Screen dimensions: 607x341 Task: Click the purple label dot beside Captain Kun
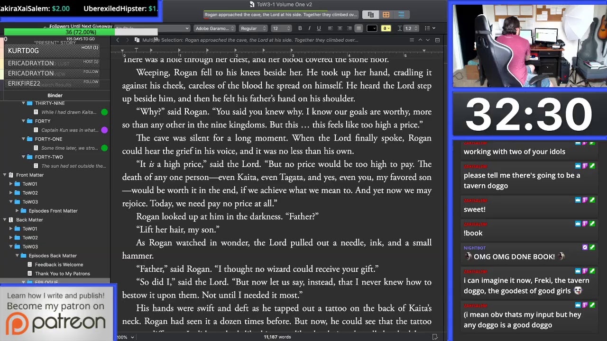point(104,130)
